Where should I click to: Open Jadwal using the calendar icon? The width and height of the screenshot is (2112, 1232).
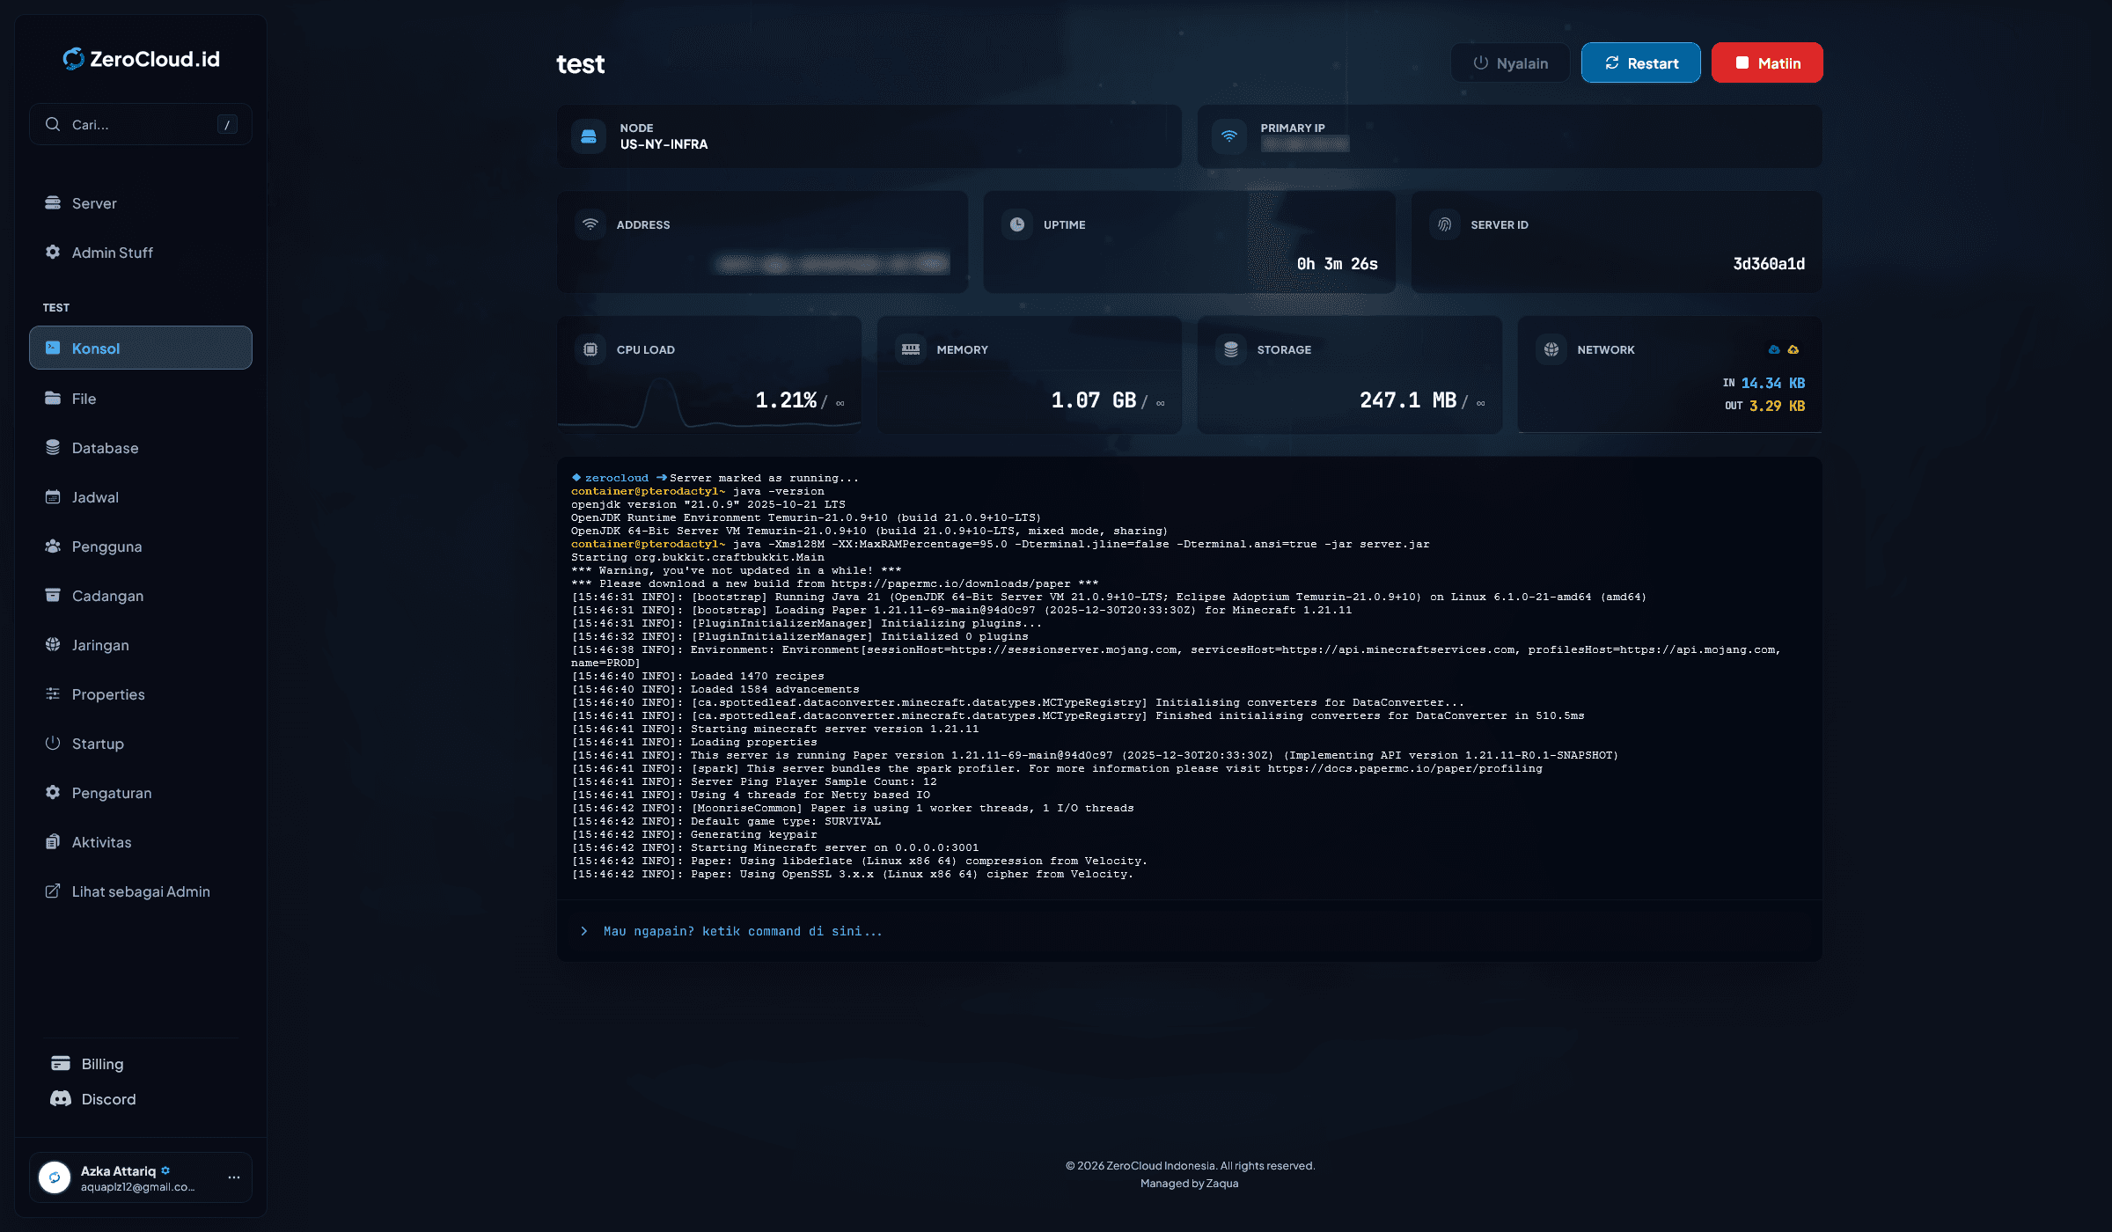[53, 496]
